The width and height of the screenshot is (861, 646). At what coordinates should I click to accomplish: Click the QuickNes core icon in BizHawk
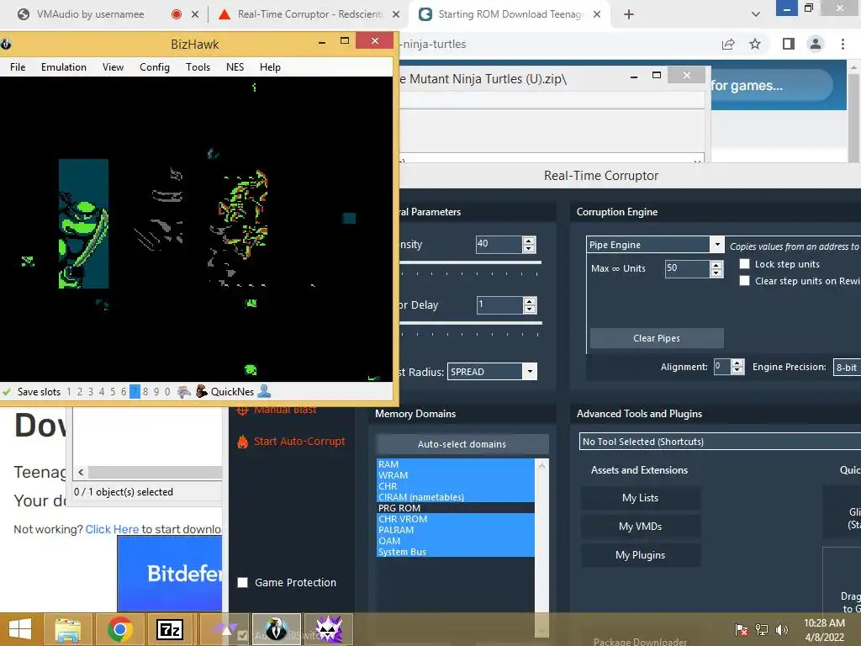pyautogui.click(x=202, y=391)
